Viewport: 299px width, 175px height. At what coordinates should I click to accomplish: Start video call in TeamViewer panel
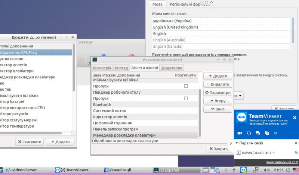(x=240, y=133)
